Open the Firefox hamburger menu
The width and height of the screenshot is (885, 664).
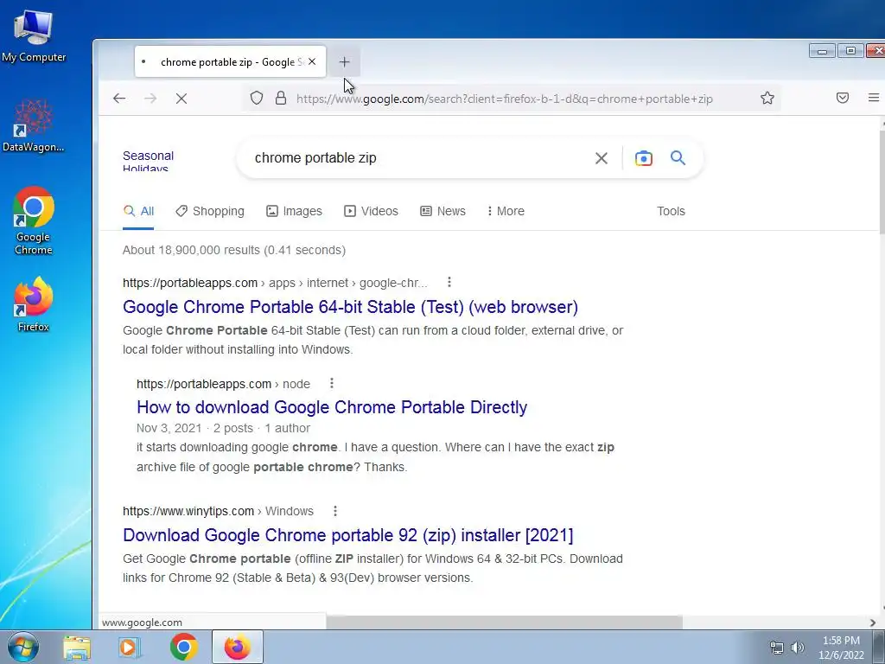(873, 99)
